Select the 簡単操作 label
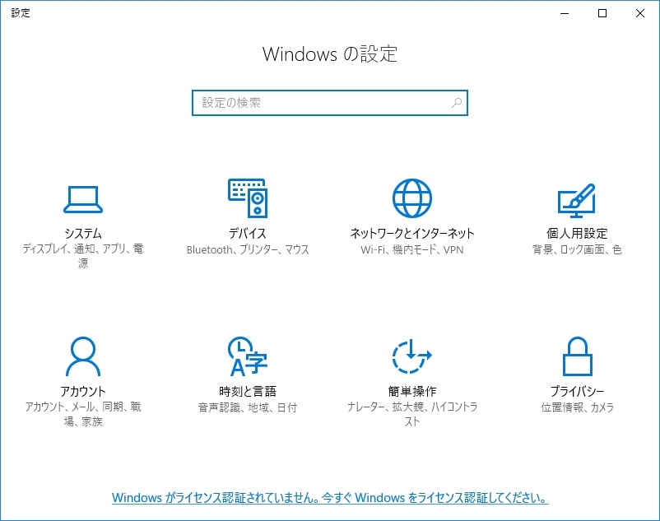This screenshot has height=521, width=660. [x=412, y=392]
